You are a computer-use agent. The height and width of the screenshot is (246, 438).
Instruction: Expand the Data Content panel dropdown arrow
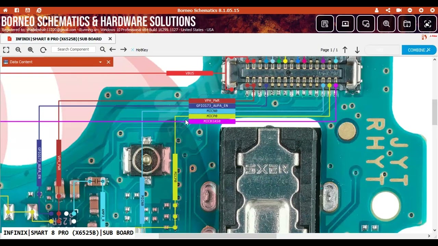pos(100,62)
